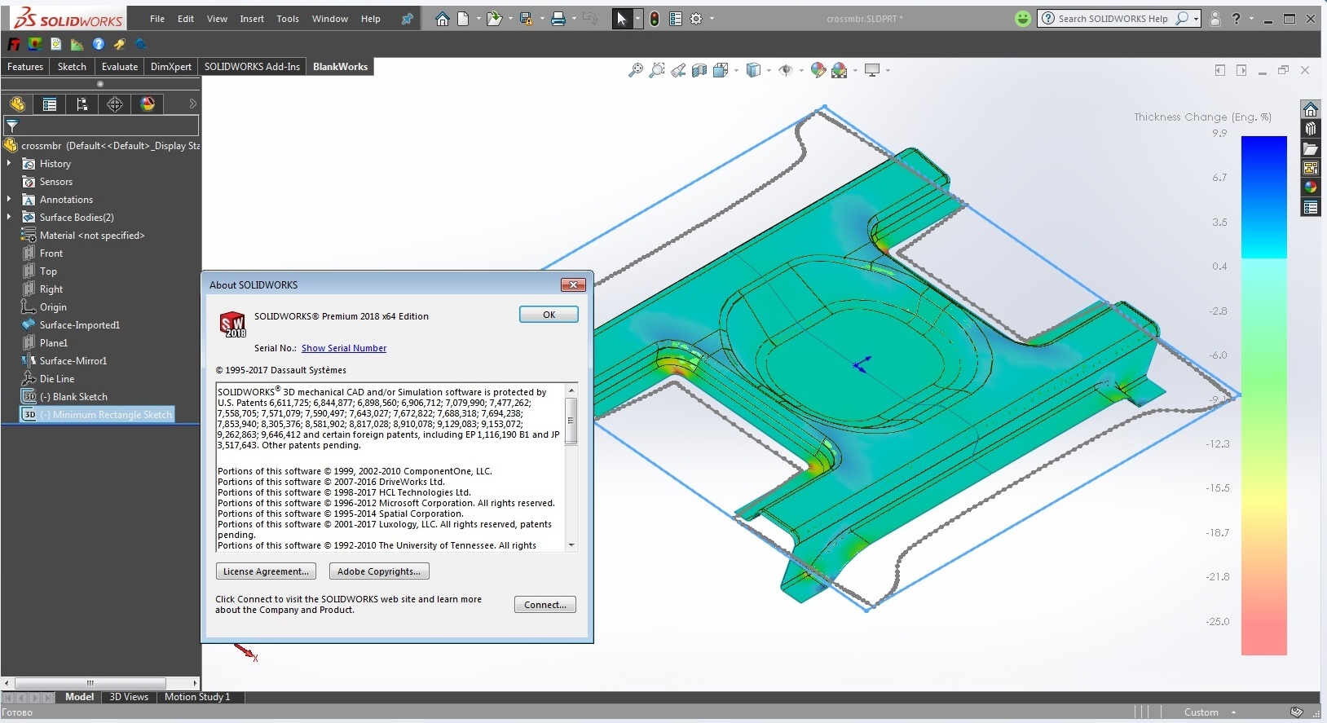Screen dimensions: 1327x723
Task: Click the Apply Scene icon
Action: 840,71
